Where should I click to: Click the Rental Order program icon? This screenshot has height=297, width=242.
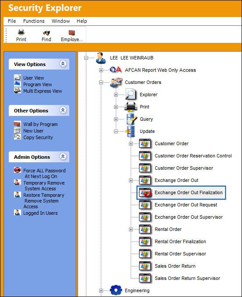[145, 229]
